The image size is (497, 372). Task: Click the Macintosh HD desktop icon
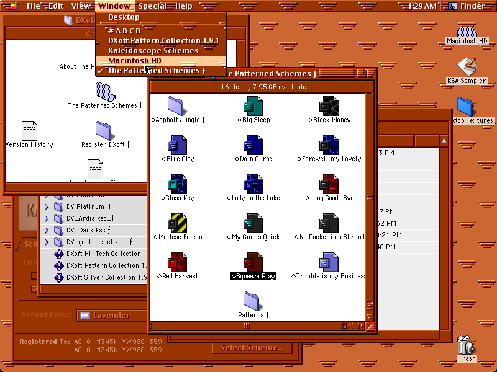click(x=467, y=32)
